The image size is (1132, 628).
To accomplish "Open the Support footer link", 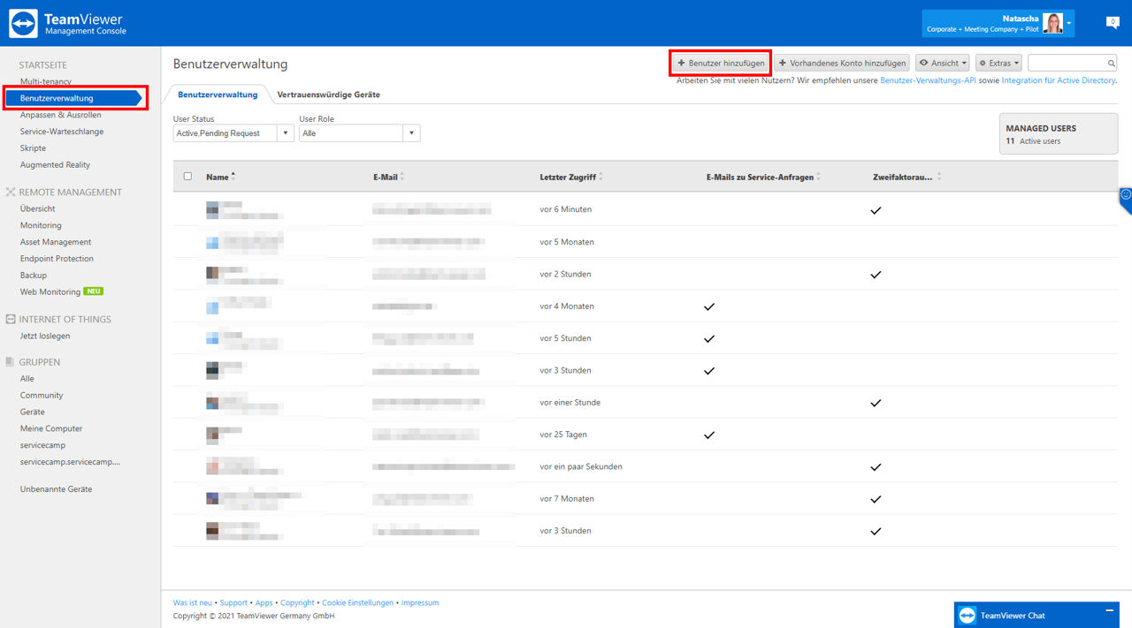I will (x=234, y=603).
